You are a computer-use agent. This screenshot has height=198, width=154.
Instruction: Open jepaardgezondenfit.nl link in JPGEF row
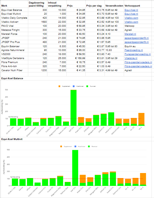137,38
